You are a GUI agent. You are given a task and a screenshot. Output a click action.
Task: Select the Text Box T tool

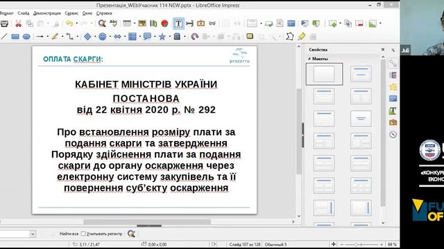pos(178,24)
